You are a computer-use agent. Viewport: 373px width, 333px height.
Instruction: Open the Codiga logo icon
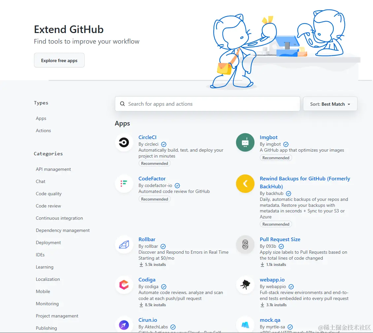click(124, 285)
